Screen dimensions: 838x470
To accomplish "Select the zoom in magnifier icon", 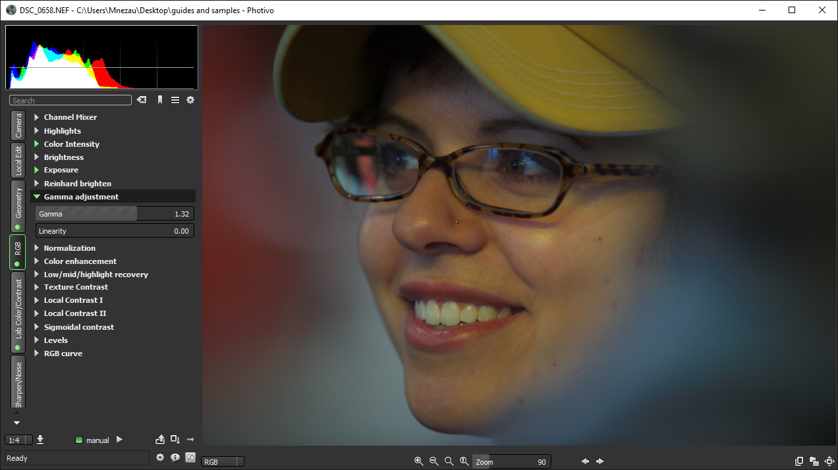I will click(419, 461).
